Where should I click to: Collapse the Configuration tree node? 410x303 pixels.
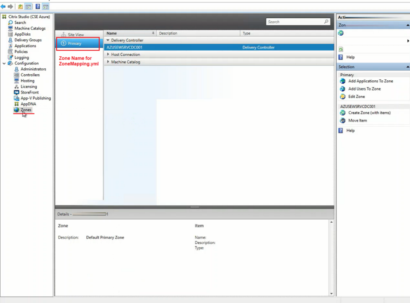point(4,63)
